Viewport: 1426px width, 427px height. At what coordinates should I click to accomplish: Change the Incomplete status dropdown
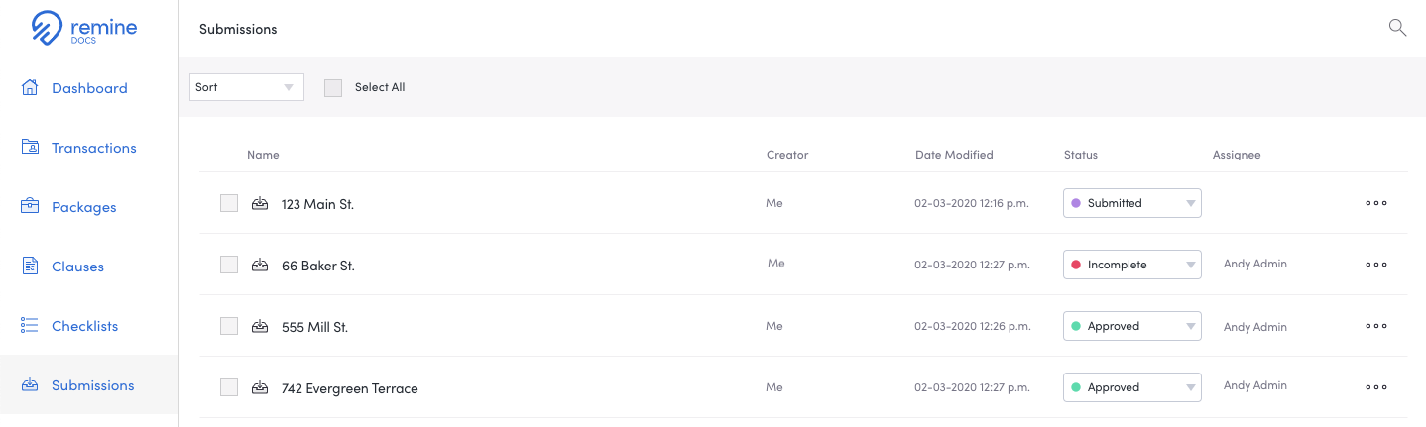pyautogui.click(x=1132, y=265)
